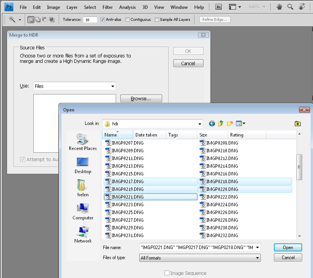Image resolution: width=313 pixels, height=278 pixels.
Task: Select the IMGP0232.DNG file icon
Action: pos(203,236)
